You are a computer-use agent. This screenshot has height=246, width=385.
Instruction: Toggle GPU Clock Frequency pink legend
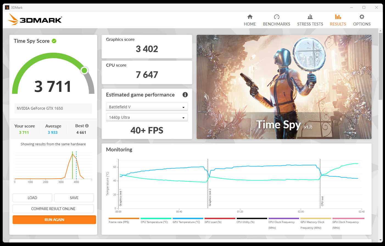pos(348,224)
